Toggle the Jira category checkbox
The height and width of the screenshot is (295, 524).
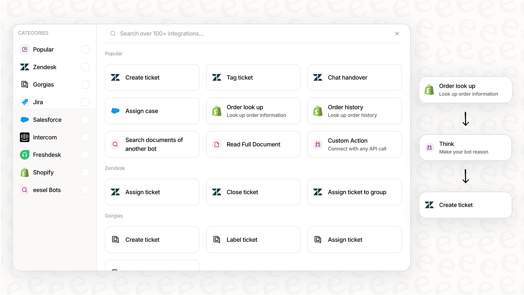coord(85,102)
